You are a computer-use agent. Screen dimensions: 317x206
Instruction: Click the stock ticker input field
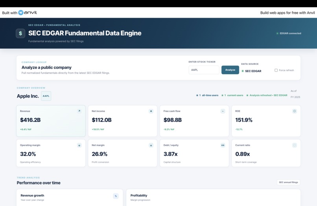pos(204,70)
